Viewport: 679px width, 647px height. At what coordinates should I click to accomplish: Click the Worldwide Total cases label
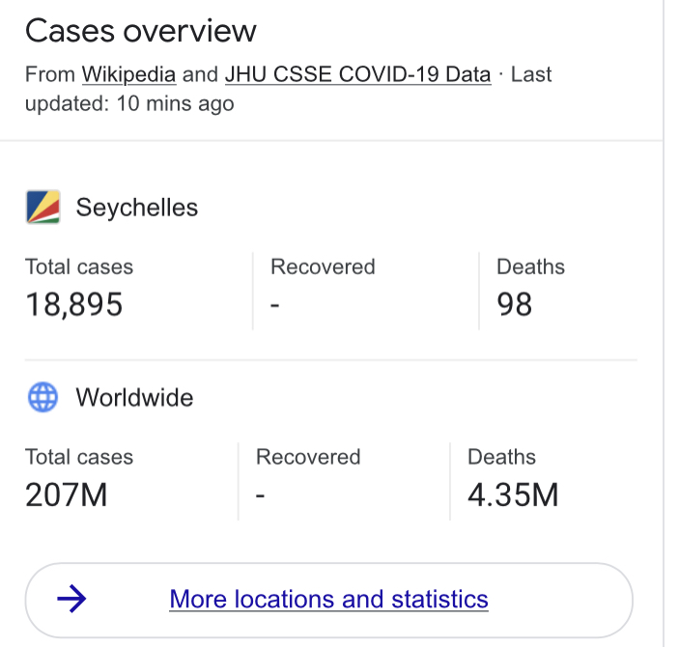(79, 457)
